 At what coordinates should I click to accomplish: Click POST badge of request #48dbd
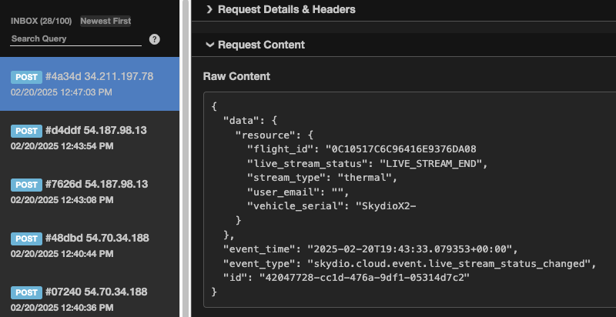point(26,239)
